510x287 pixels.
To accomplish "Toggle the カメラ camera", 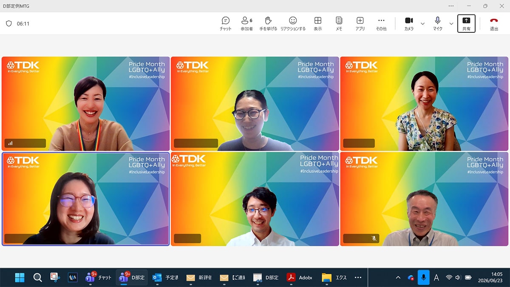I will coord(409,24).
